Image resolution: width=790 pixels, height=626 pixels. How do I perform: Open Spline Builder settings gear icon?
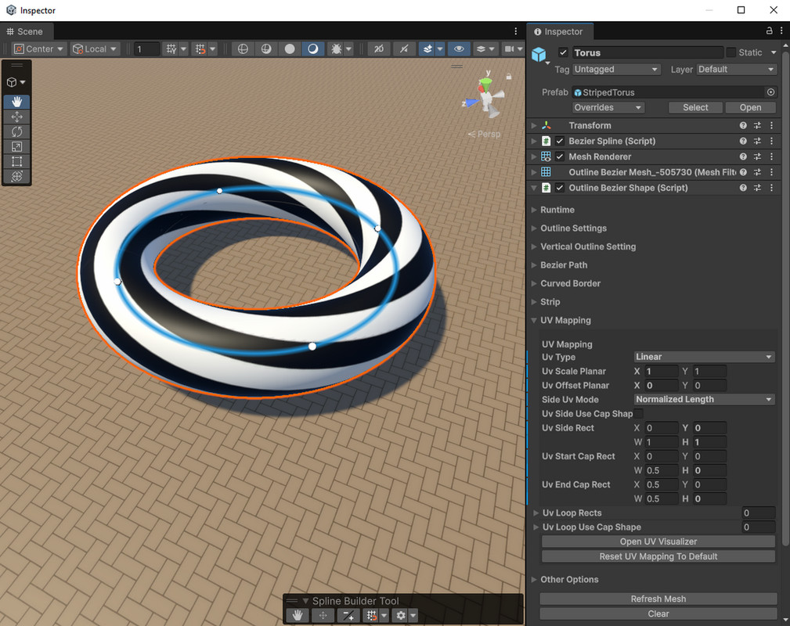point(401,615)
